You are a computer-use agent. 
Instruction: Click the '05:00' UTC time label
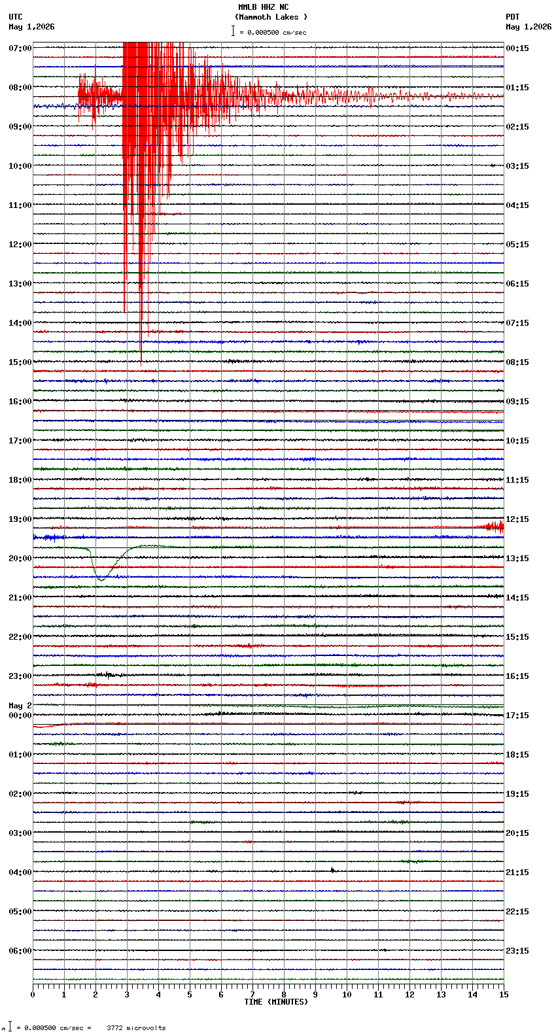click(x=20, y=912)
